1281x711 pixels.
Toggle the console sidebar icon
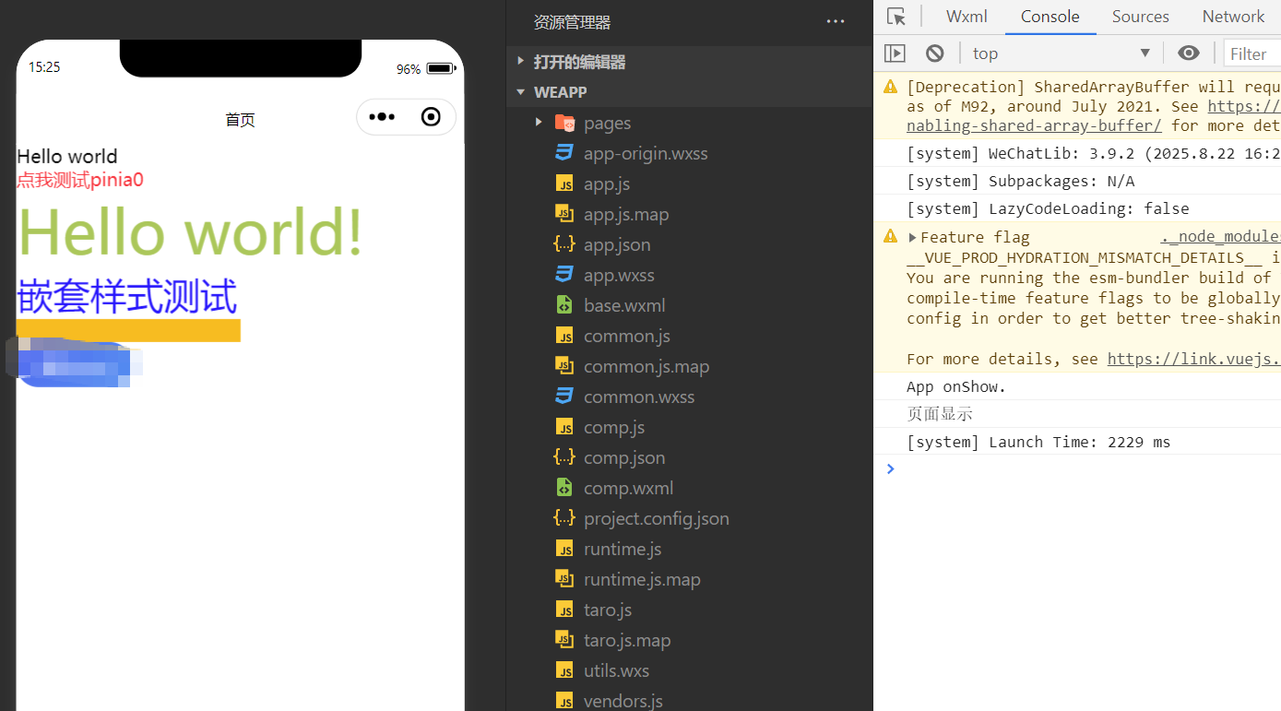(895, 53)
